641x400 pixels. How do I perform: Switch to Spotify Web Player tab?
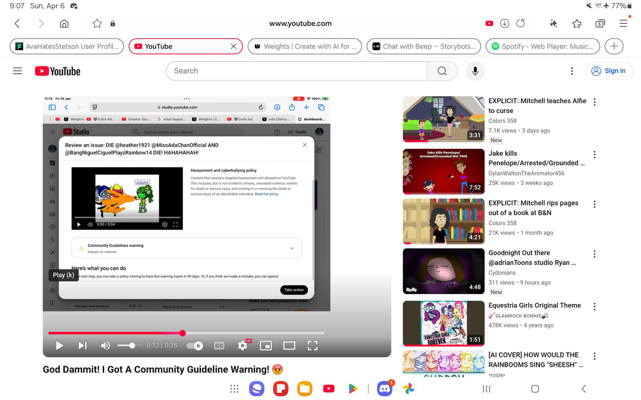tap(543, 46)
